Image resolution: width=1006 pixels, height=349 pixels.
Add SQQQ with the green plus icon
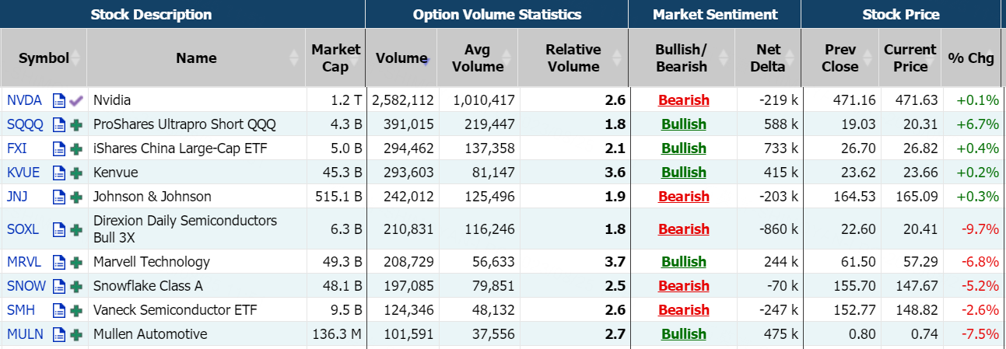[x=76, y=124]
